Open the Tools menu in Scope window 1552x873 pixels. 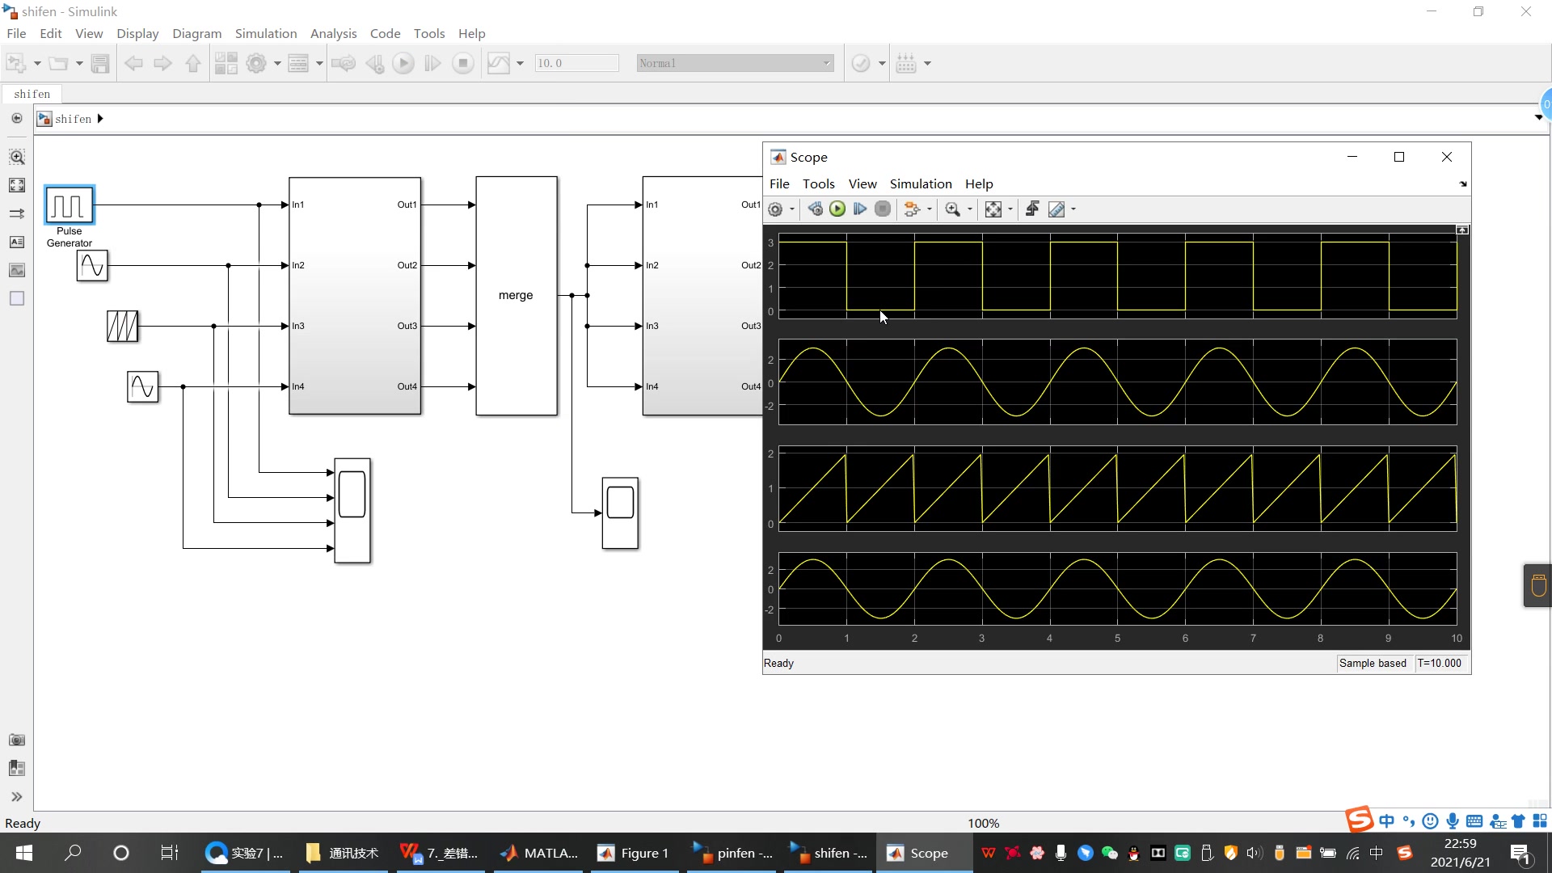point(818,183)
